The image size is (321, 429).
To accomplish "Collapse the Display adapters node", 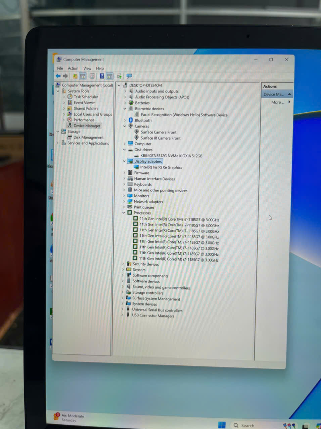I will (x=124, y=161).
